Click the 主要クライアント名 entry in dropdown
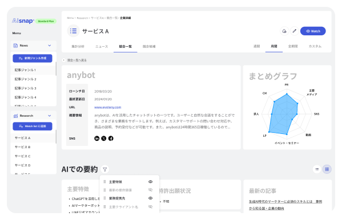 point(123,207)
